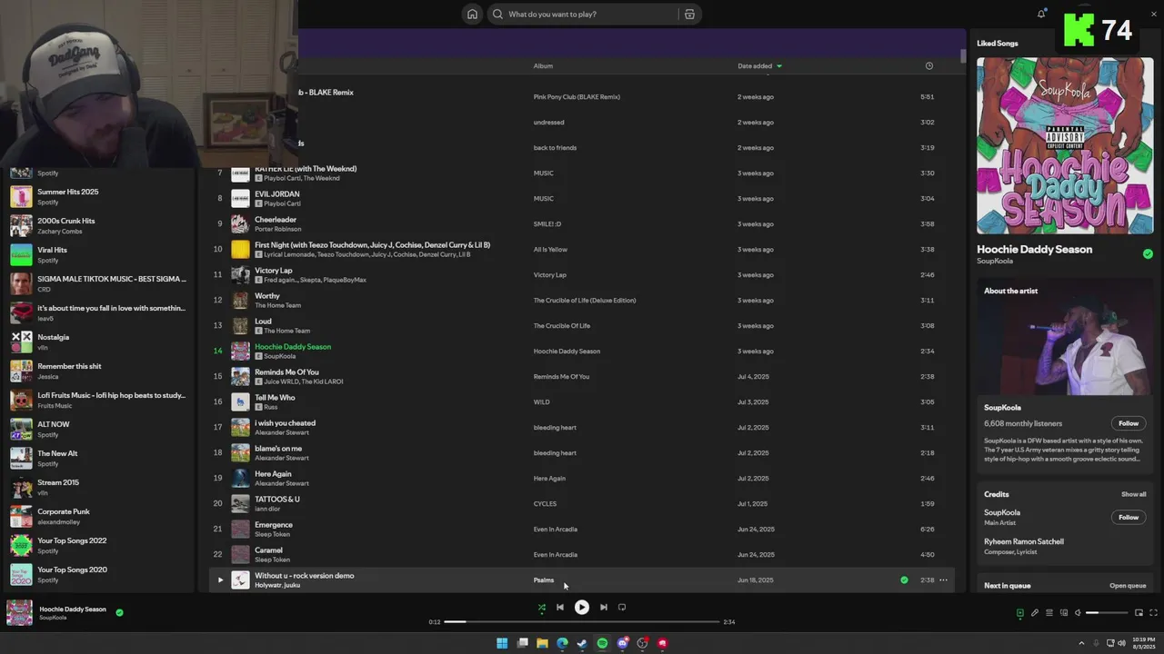Click the First Night yellow album thumbnail
This screenshot has width=1164, height=654.
tap(240, 249)
